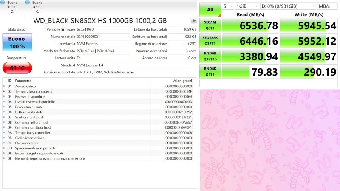340x191 pixels.
Task: Run All benchmarks in CrystalDiskMark
Action: tap(210, 9)
